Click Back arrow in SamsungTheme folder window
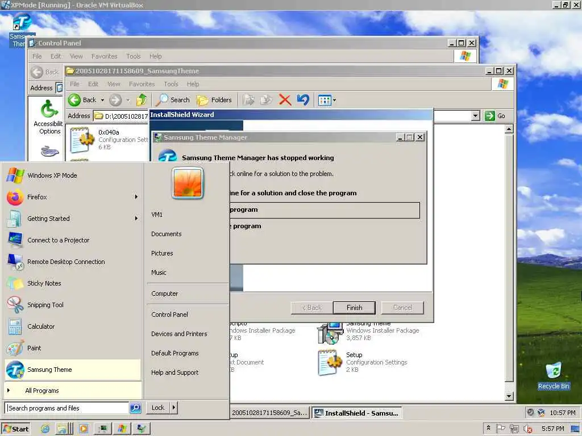Viewport: 582px width, 436px height. click(82, 100)
